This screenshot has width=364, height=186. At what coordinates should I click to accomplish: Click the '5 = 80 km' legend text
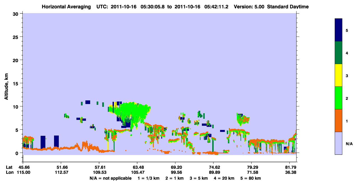click(x=251, y=178)
